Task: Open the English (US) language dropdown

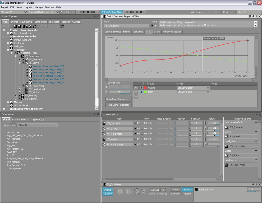Action: (x=43, y=12)
